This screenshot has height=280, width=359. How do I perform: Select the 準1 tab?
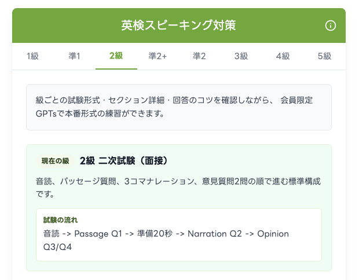(x=75, y=56)
